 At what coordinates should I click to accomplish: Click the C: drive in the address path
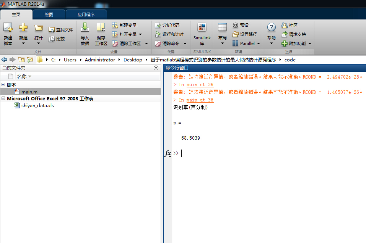click(x=54, y=60)
